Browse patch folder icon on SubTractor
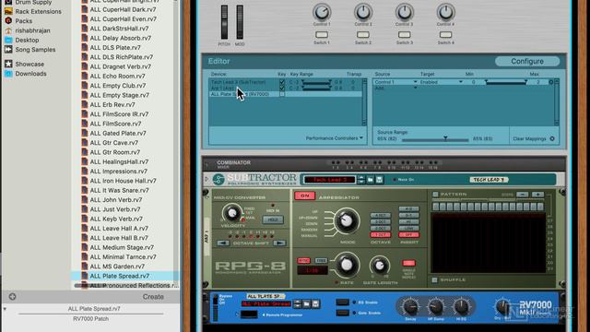590x332 pixels. 371,180
